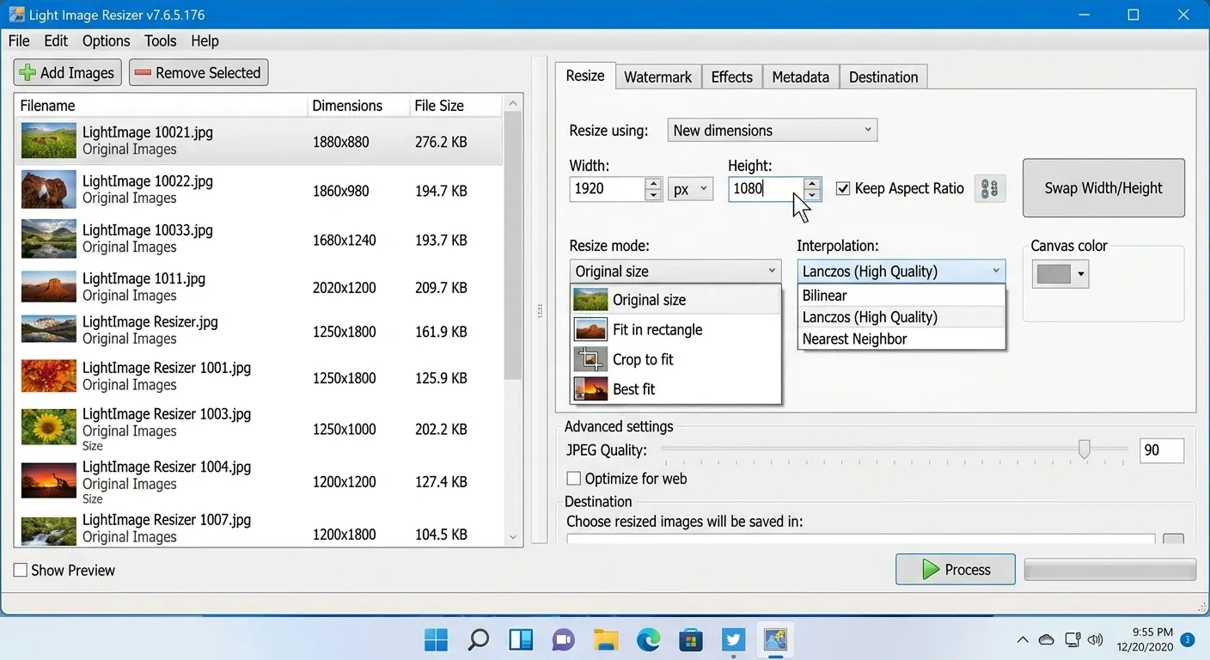Sort the list by the File Size column

(x=455, y=106)
